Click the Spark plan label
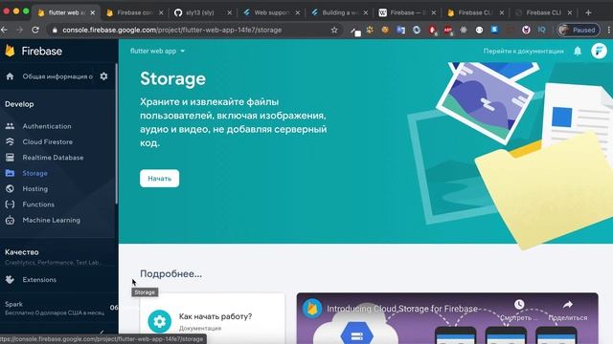Screen dimensions: 613x344 coord(13,304)
